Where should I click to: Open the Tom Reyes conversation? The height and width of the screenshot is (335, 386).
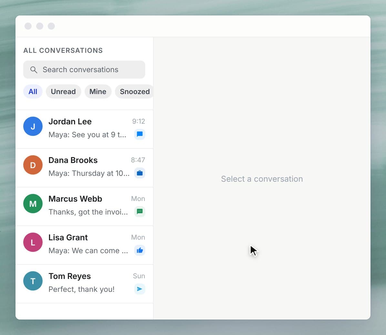point(84,284)
